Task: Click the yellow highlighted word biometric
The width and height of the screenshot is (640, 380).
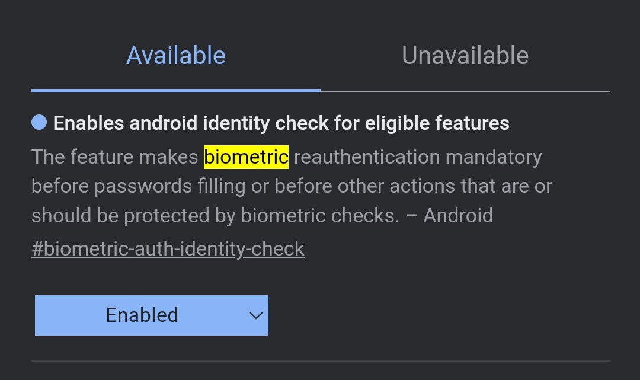Action: 246,157
